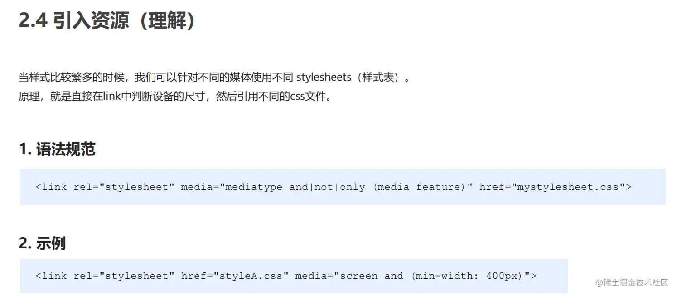
Task: Click the 2. 示例 subheading
Action: tap(43, 243)
